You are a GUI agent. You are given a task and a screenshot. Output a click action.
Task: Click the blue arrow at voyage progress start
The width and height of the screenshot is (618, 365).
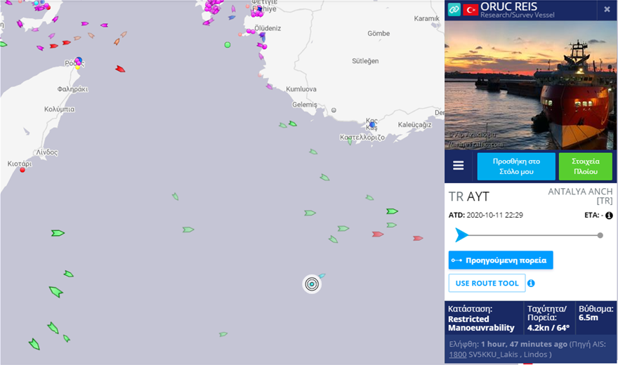click(461, 235)
